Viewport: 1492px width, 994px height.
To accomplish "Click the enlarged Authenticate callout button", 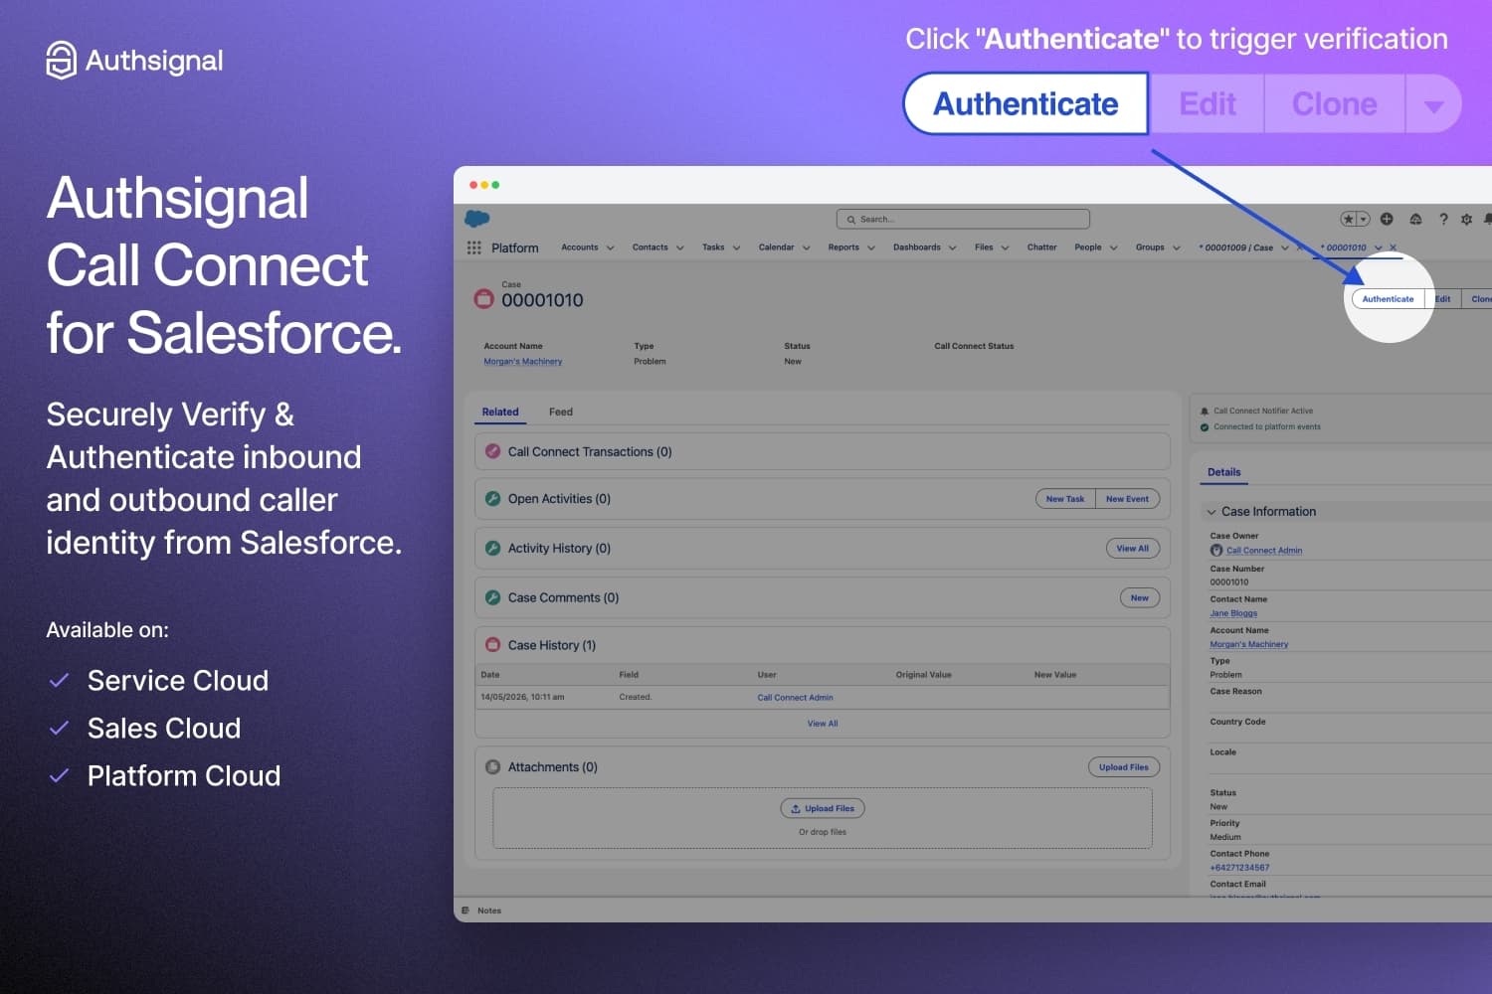I will point(1026,104).
